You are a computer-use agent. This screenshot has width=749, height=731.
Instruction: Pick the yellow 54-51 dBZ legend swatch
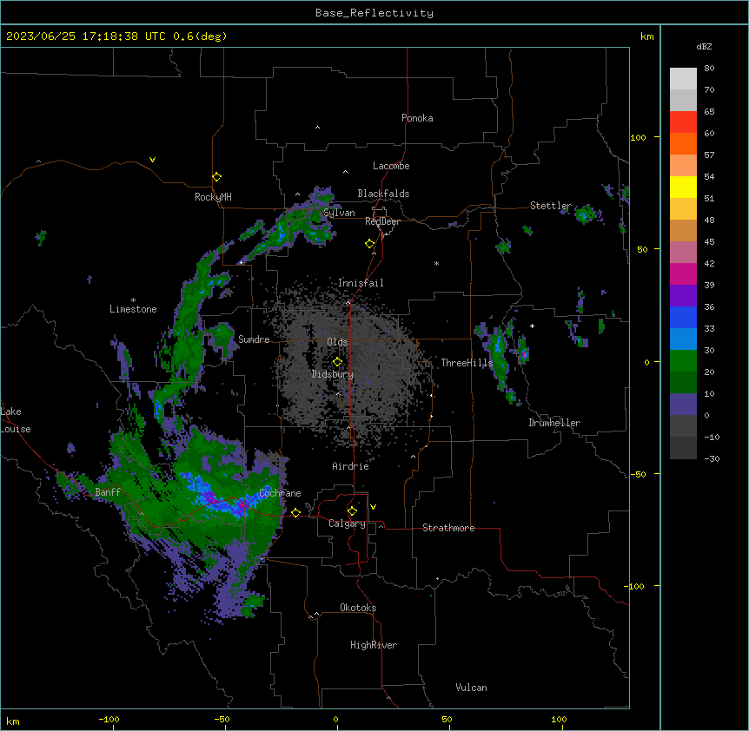(x=683, y=188)
